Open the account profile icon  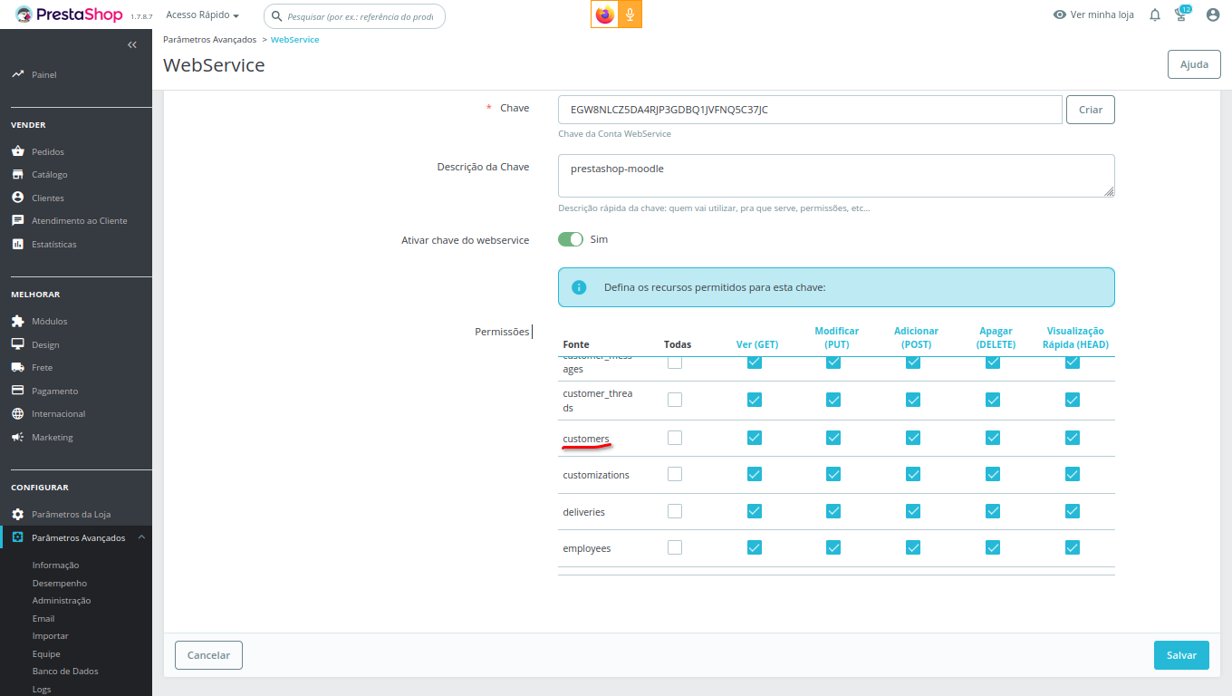coord(1212,14)
